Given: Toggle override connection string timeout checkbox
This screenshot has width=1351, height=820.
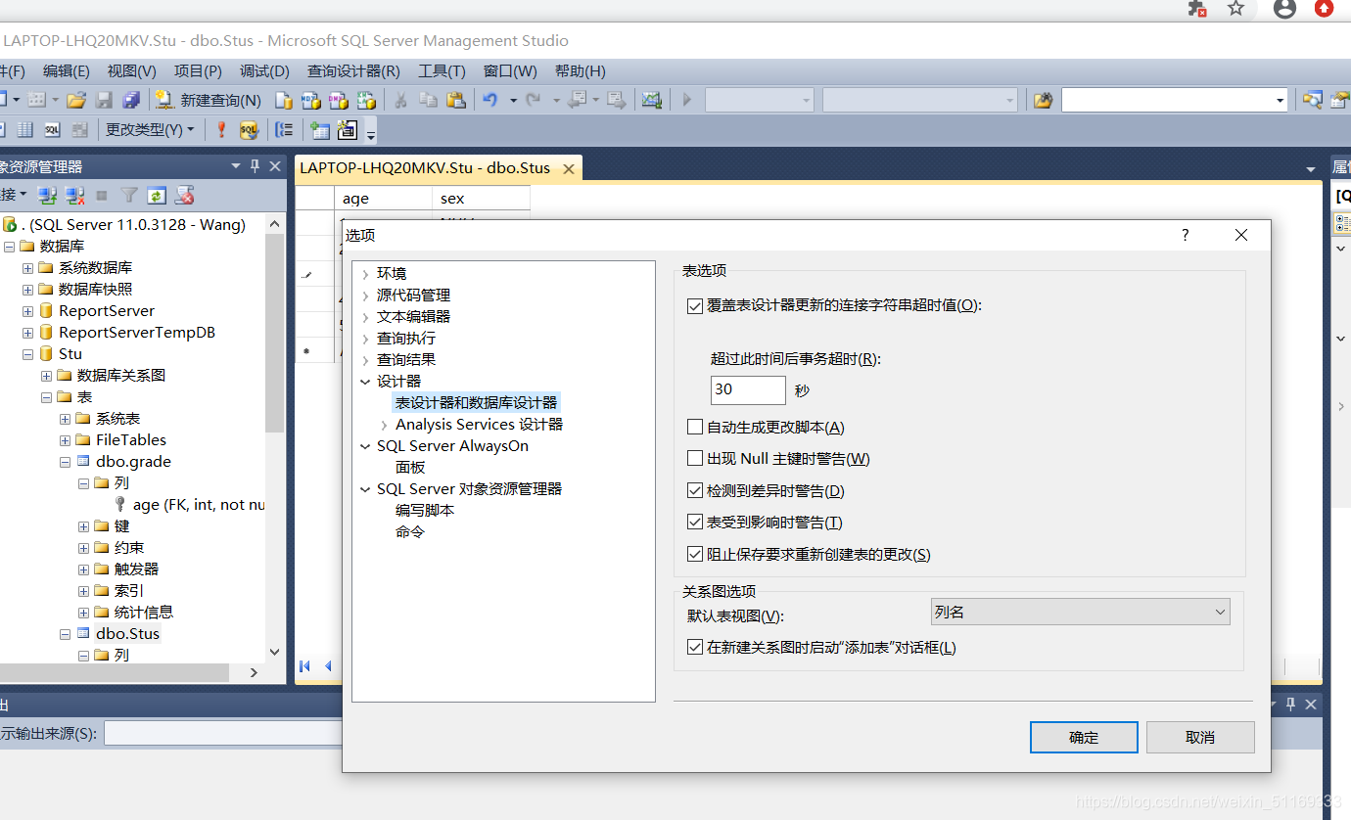Looking at the screenshot, I should click(695, 305).
